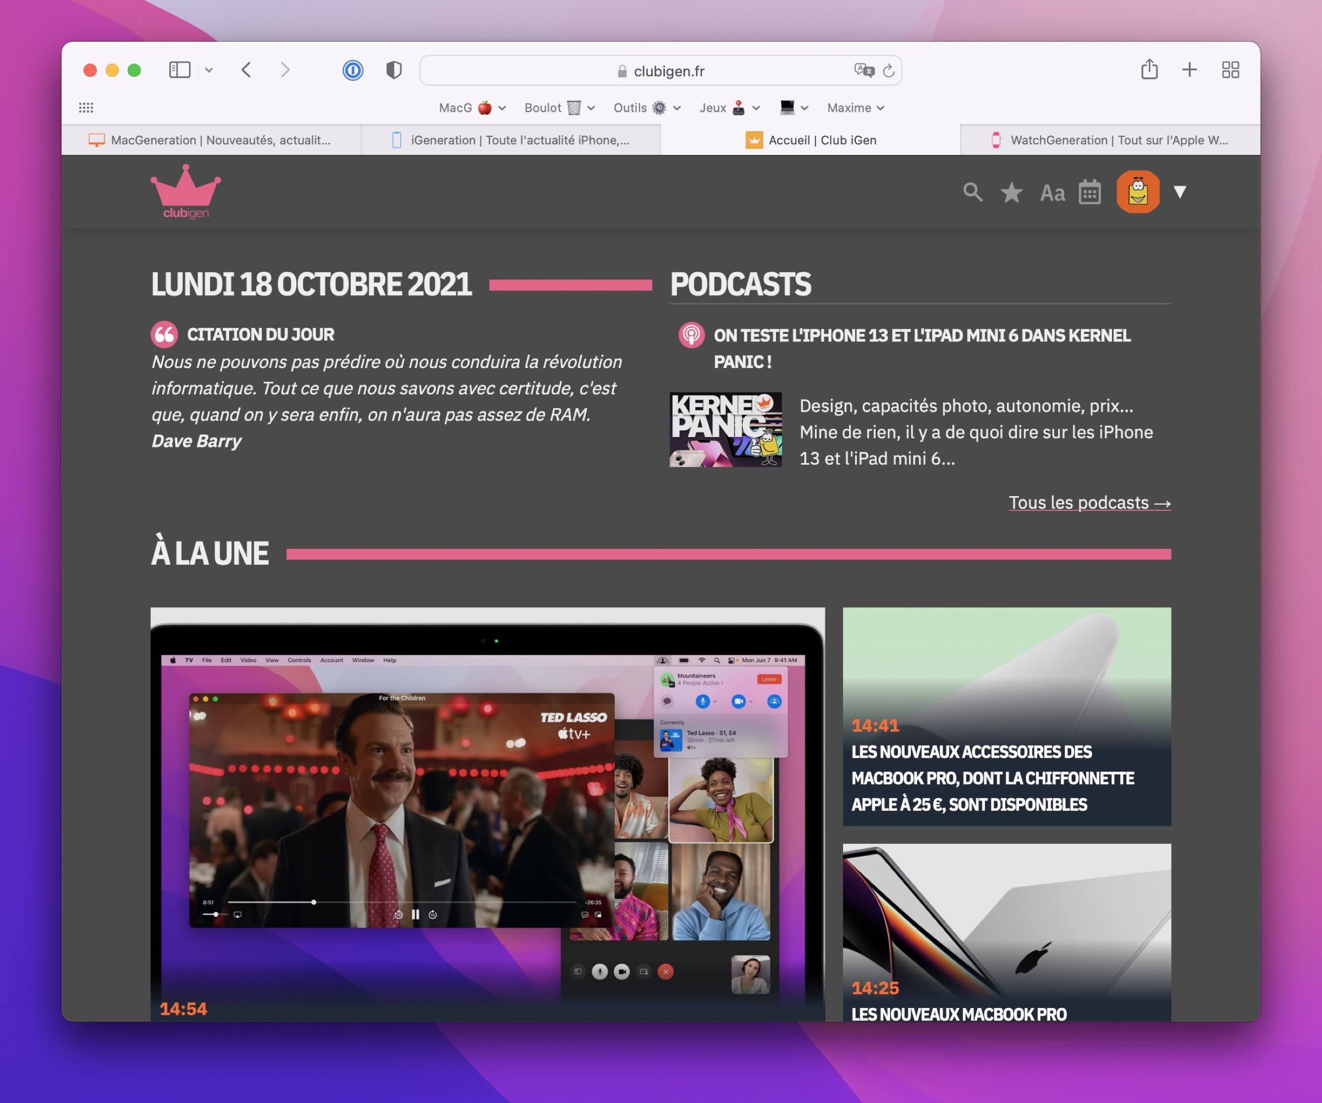1322x1103 pixels.
Task: Minimize the Safari window
Action: click(112, 70)
